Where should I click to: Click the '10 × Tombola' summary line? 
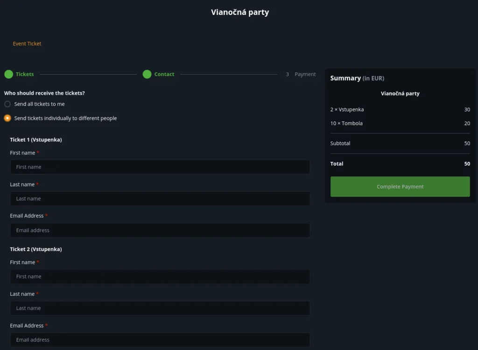coord(346,124)
